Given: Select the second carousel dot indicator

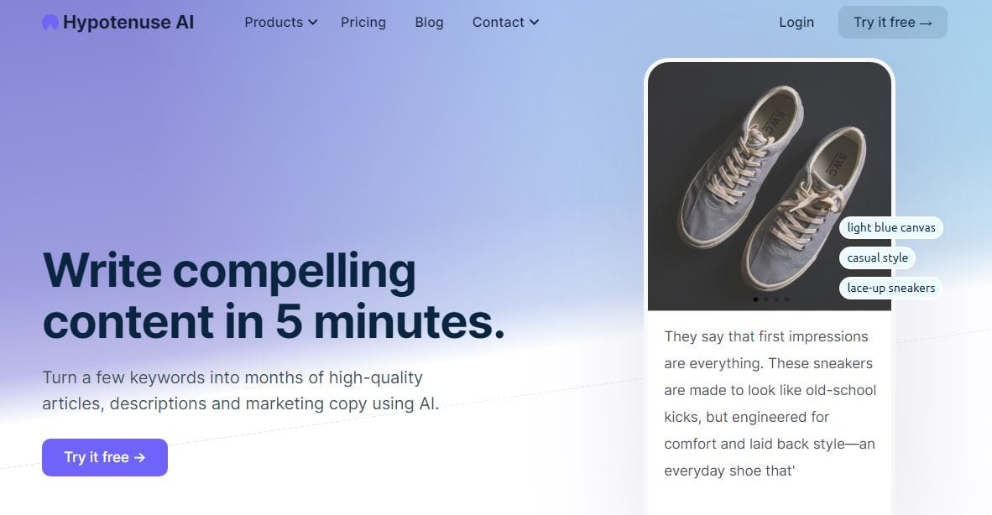Looking at the screenshot, I should pyautogui.click(x=765, y=299).
